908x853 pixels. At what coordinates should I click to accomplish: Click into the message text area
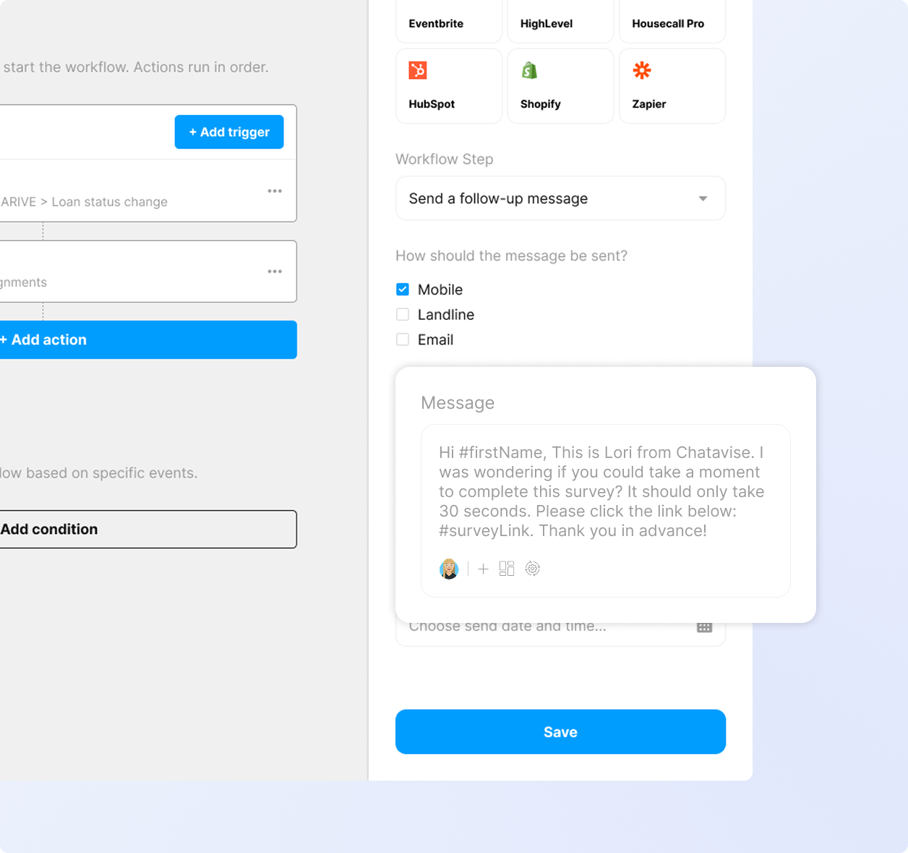click(605, 492)
